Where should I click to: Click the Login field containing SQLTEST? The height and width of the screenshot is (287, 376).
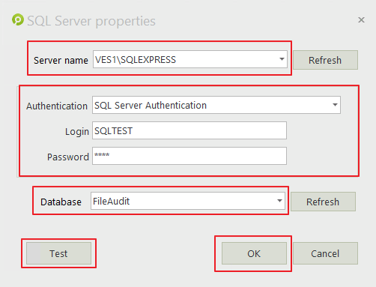pyautogui.click(x=189, y=130)
